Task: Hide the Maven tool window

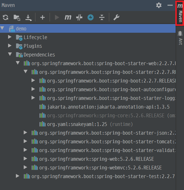Action: point(170,5)
